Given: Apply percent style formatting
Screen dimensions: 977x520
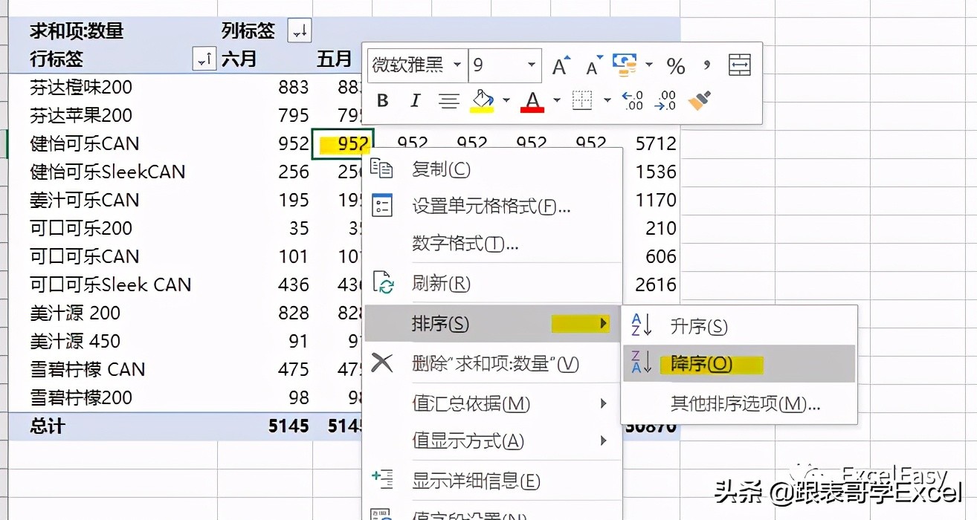Looking at the screenshot, I should coord(675,66).
